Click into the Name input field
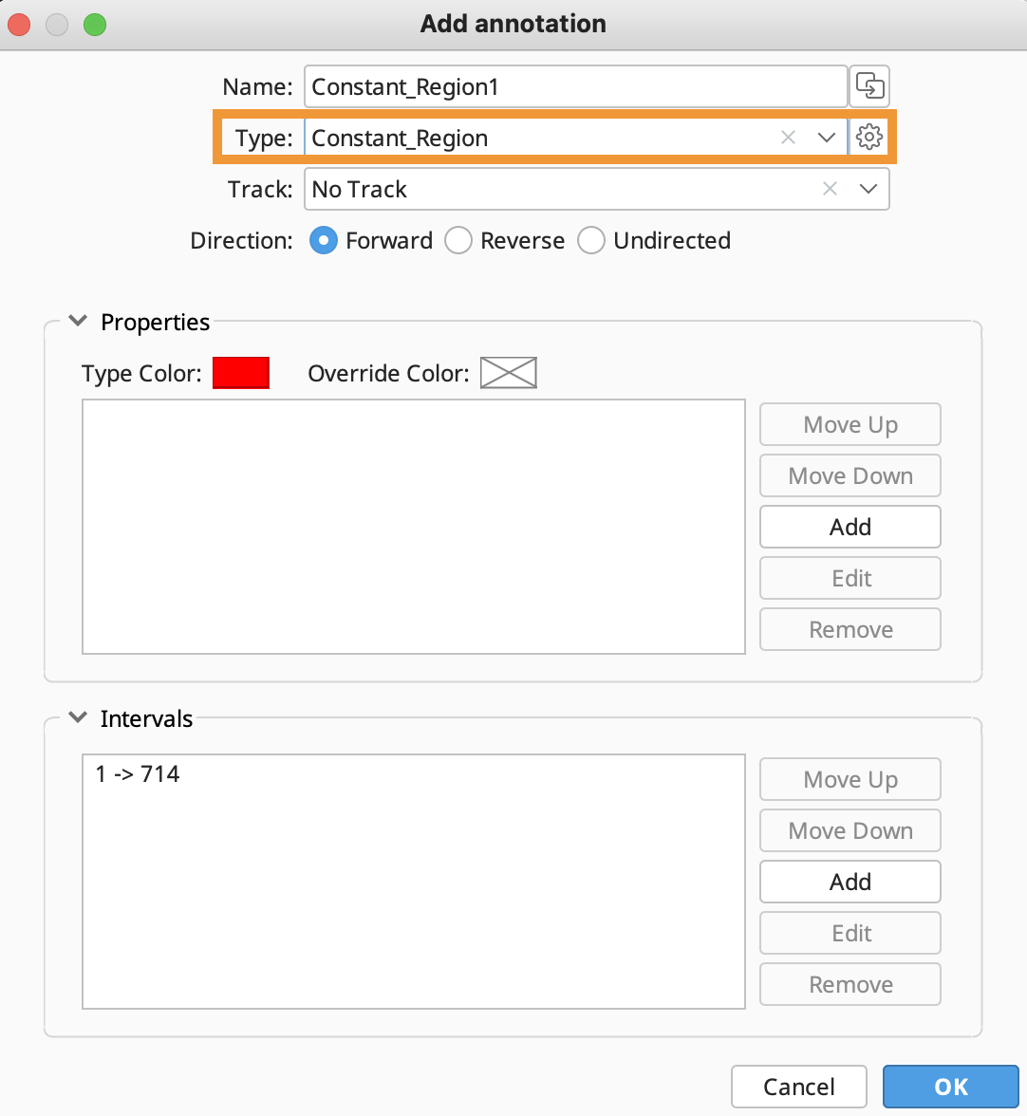The width and height of the screenshot is (1027, 1116). pos(576,87)
